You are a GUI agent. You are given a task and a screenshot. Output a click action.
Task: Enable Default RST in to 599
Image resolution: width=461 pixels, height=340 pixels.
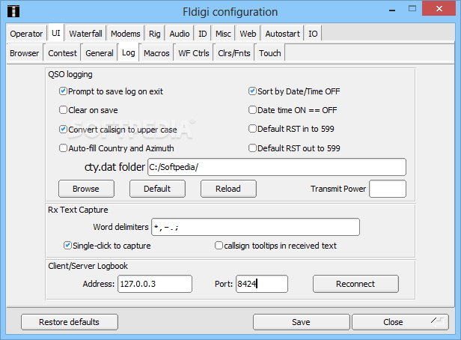tap(253, 129)
